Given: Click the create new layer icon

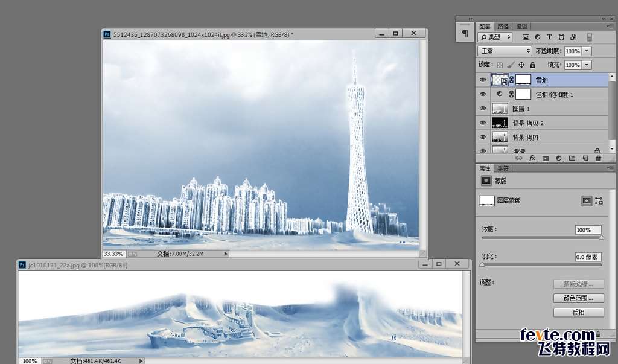Looking at the screenshot, I should [585, 158].
